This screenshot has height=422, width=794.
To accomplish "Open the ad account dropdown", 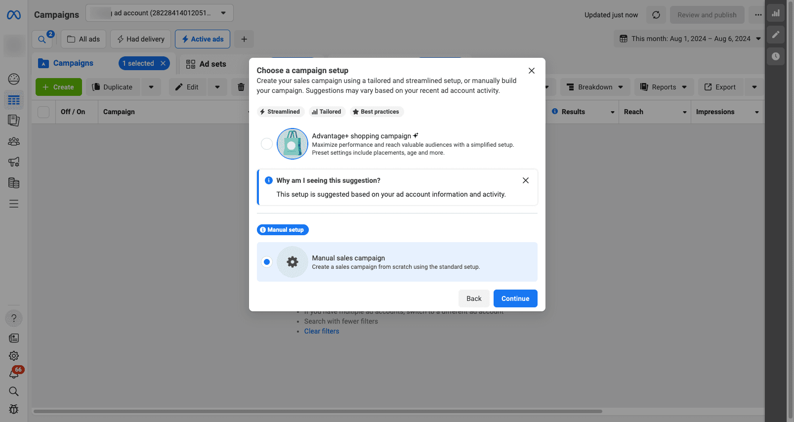I will point(159,13).
